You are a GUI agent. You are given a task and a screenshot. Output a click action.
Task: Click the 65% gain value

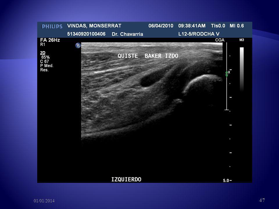pos(46,57)
